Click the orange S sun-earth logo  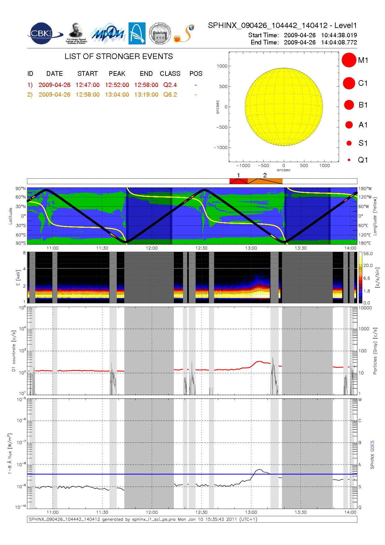point(184,34)
